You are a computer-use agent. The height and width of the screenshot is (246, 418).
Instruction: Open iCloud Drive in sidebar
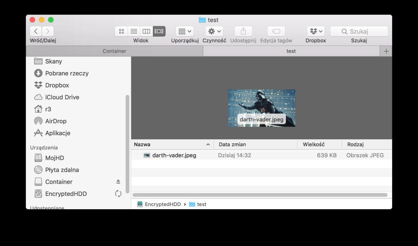coord(56,97)
